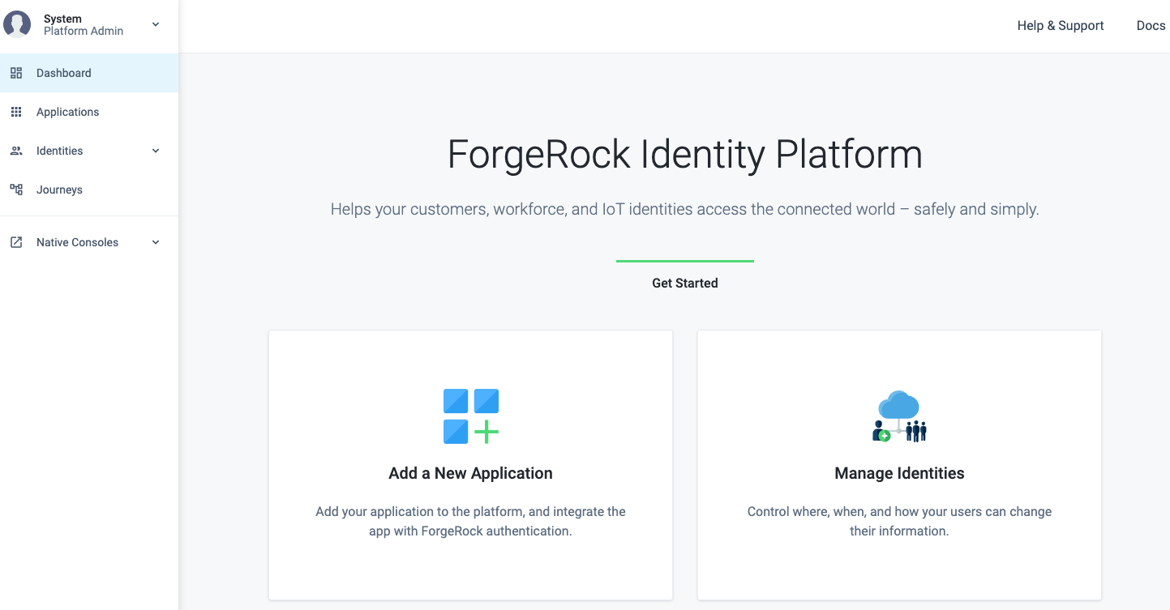Open the Dashboard menu item
Viewport: 1170px width, 610px height.
pyautogui.click(x=89, y=73)
